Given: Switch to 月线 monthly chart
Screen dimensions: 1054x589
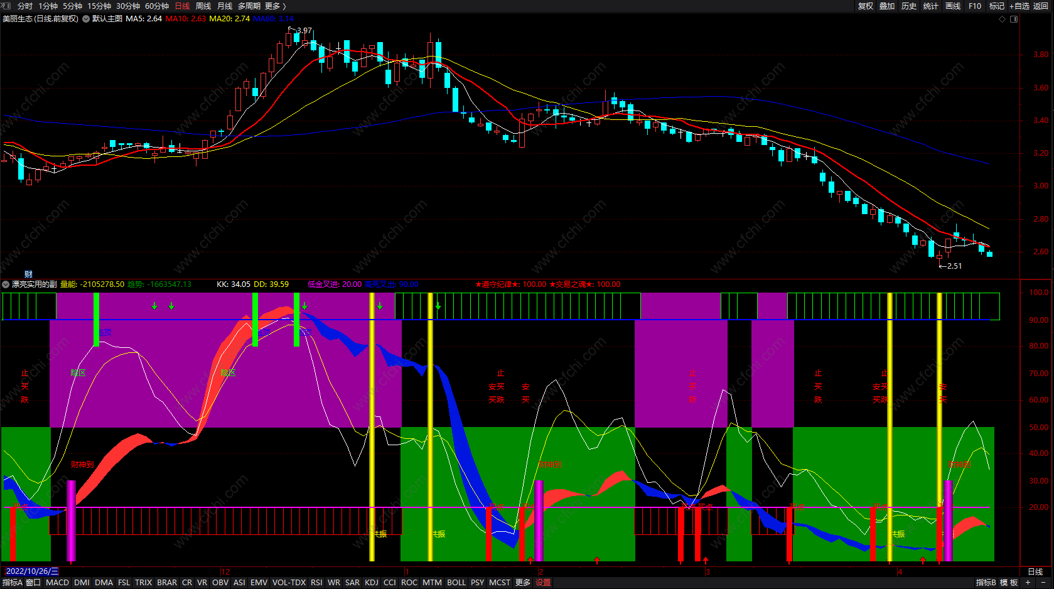Looking at the screenshot, I should point(225,6).
